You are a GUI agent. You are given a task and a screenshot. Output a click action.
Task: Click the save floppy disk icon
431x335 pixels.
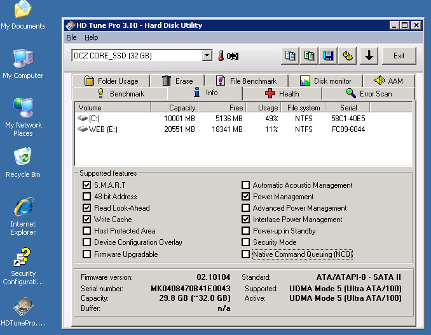[329, 56]
